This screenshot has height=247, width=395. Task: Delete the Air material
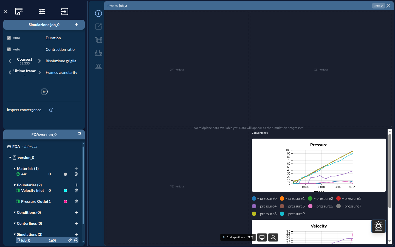76,174
